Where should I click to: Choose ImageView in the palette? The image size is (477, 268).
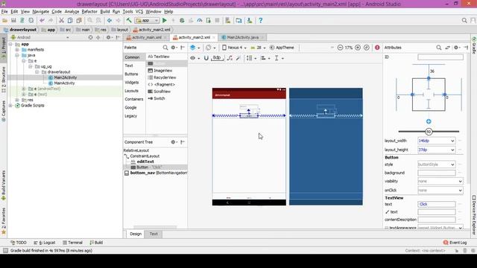click(162, 71)
